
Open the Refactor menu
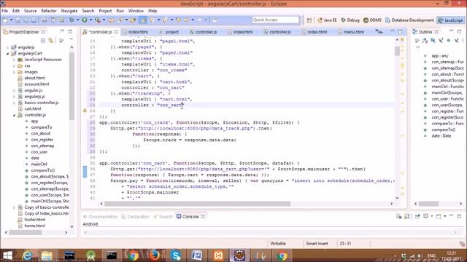point(49,11)
